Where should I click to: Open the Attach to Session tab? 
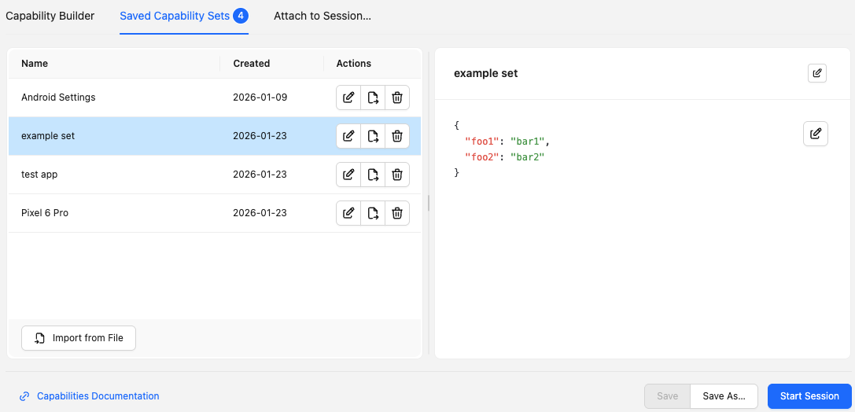tap(322, 16)
